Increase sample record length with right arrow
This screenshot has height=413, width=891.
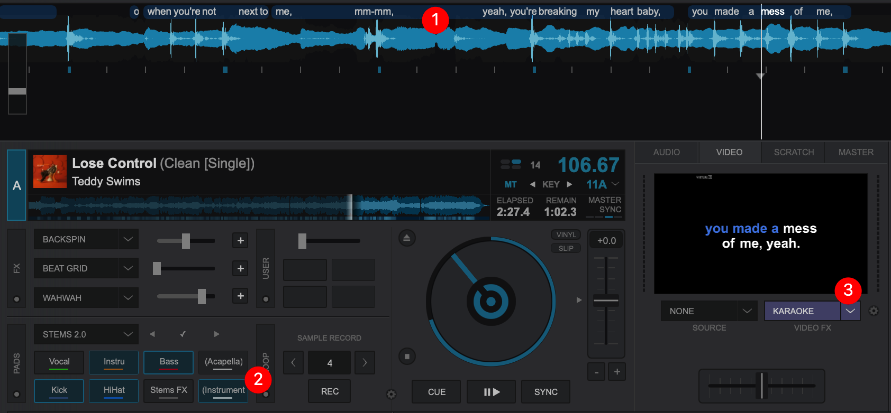pyautogui.click(x=365, y=363)
